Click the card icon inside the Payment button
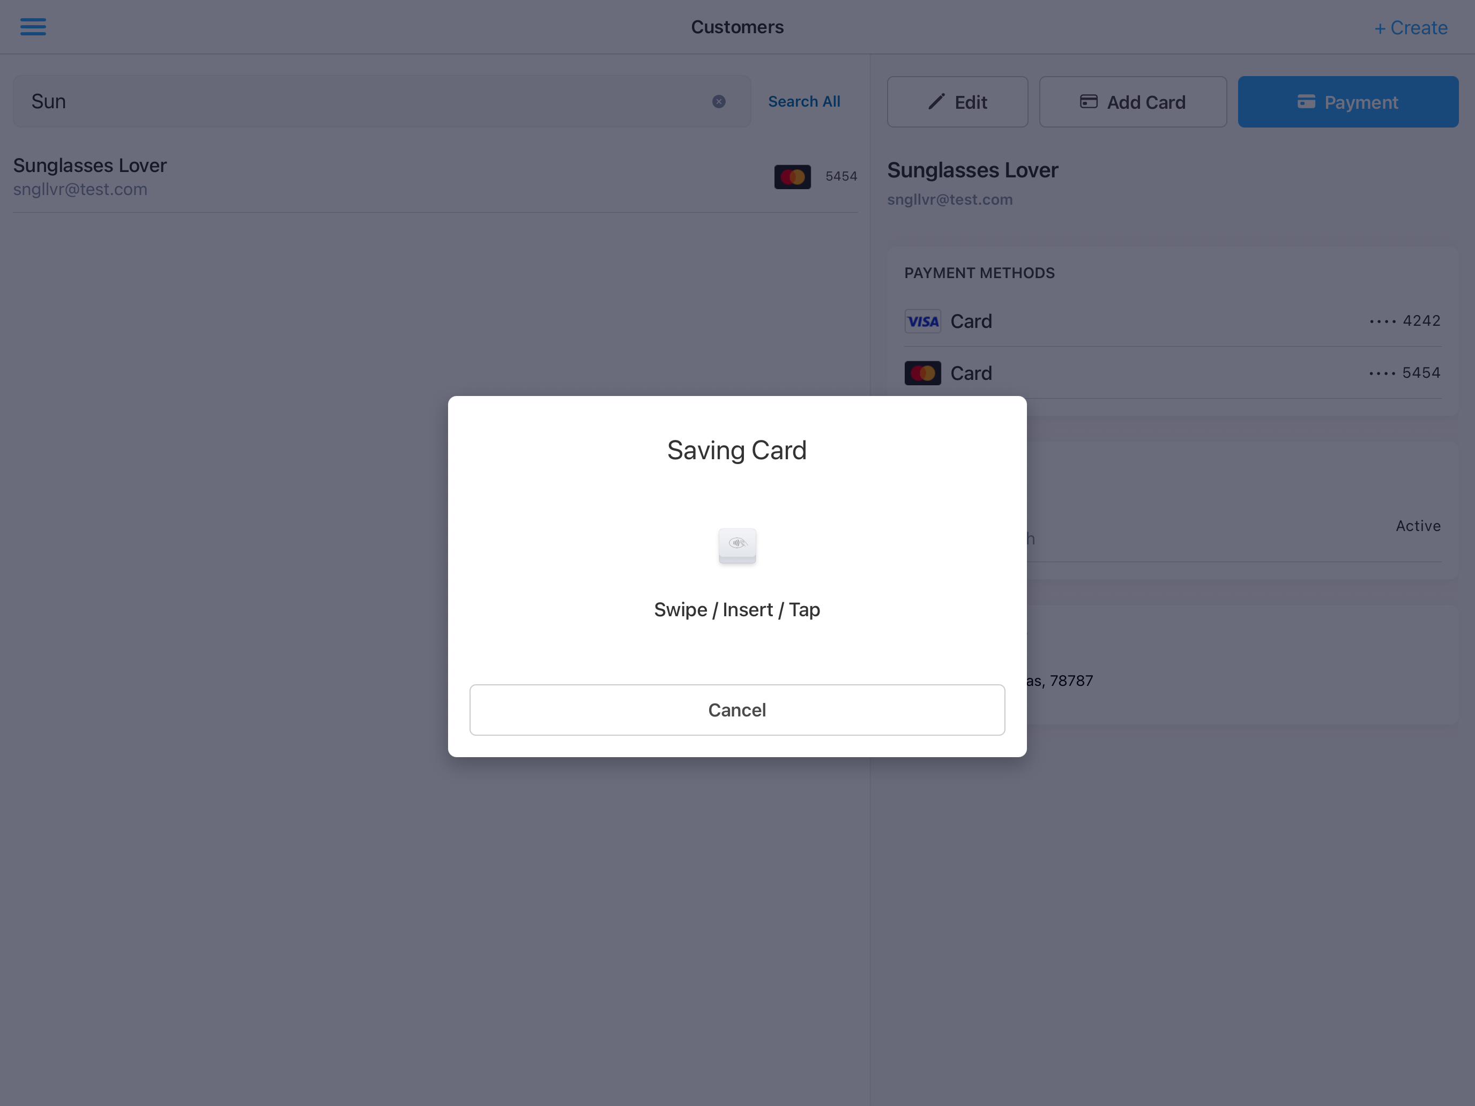The width and height of the screenshot is (1475, 1106). pos(1307,102)
